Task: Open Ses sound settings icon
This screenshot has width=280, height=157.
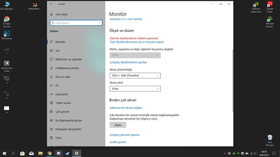Action: tap(51, 50)
